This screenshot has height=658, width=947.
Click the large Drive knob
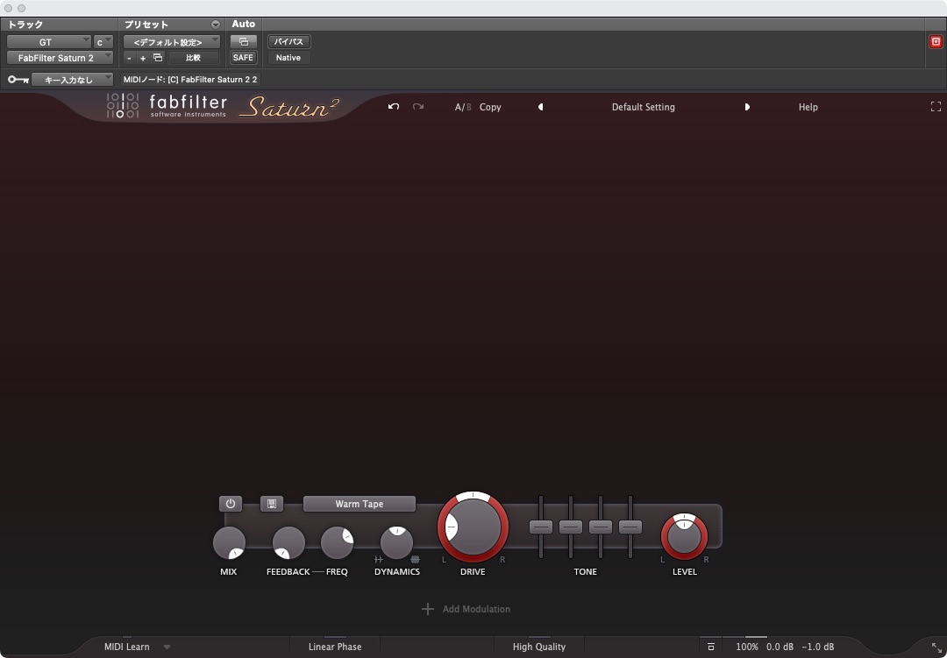473,527
